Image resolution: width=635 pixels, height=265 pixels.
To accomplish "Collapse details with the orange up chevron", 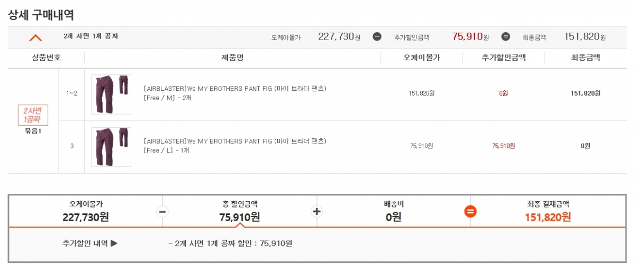I will (35, 37).
